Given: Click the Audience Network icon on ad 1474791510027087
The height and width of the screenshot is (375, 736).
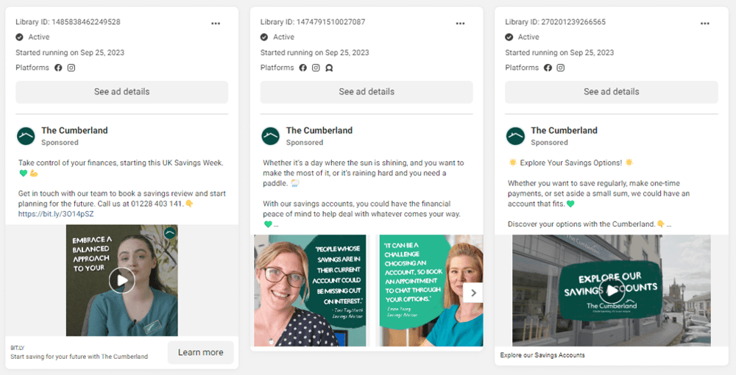Looking at the screenshot, I should 329,68.
